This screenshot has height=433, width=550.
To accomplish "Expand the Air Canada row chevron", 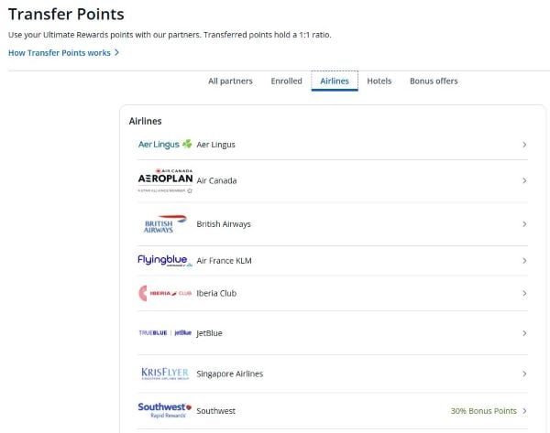I will coord(524,180).
